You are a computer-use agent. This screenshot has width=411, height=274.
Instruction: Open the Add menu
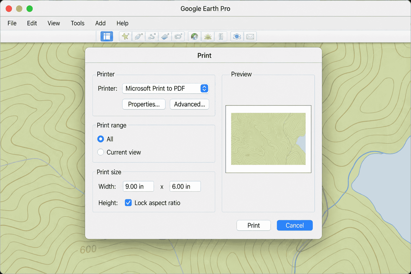click(100, 23)
